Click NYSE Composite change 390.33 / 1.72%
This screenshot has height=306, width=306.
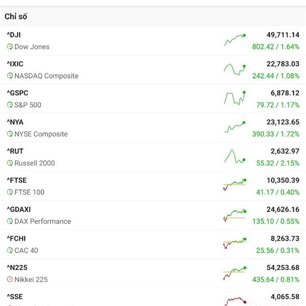tap(275, 134)
